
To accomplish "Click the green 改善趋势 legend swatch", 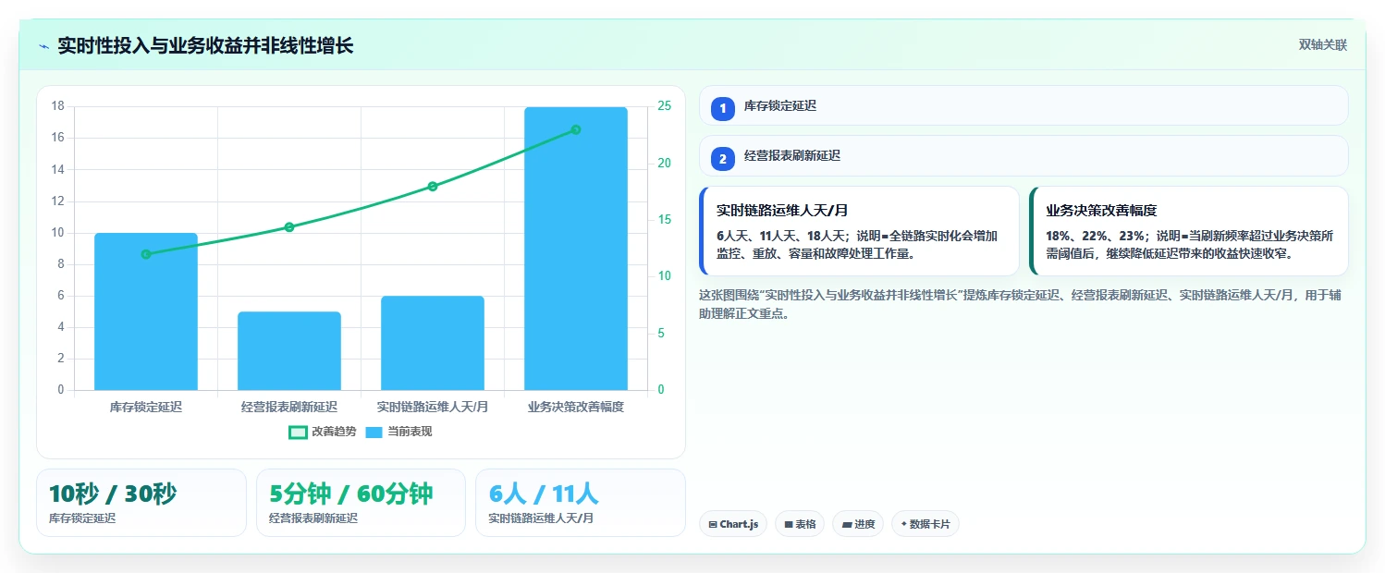I will tap(298, 432).
